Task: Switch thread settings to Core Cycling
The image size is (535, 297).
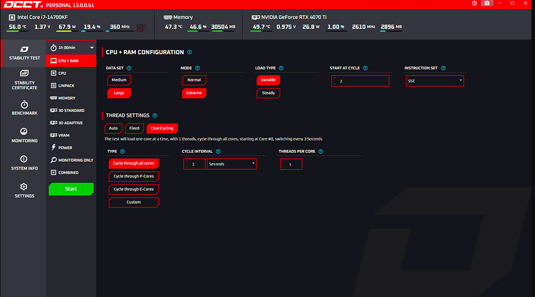Action: [x=162, y=128]
